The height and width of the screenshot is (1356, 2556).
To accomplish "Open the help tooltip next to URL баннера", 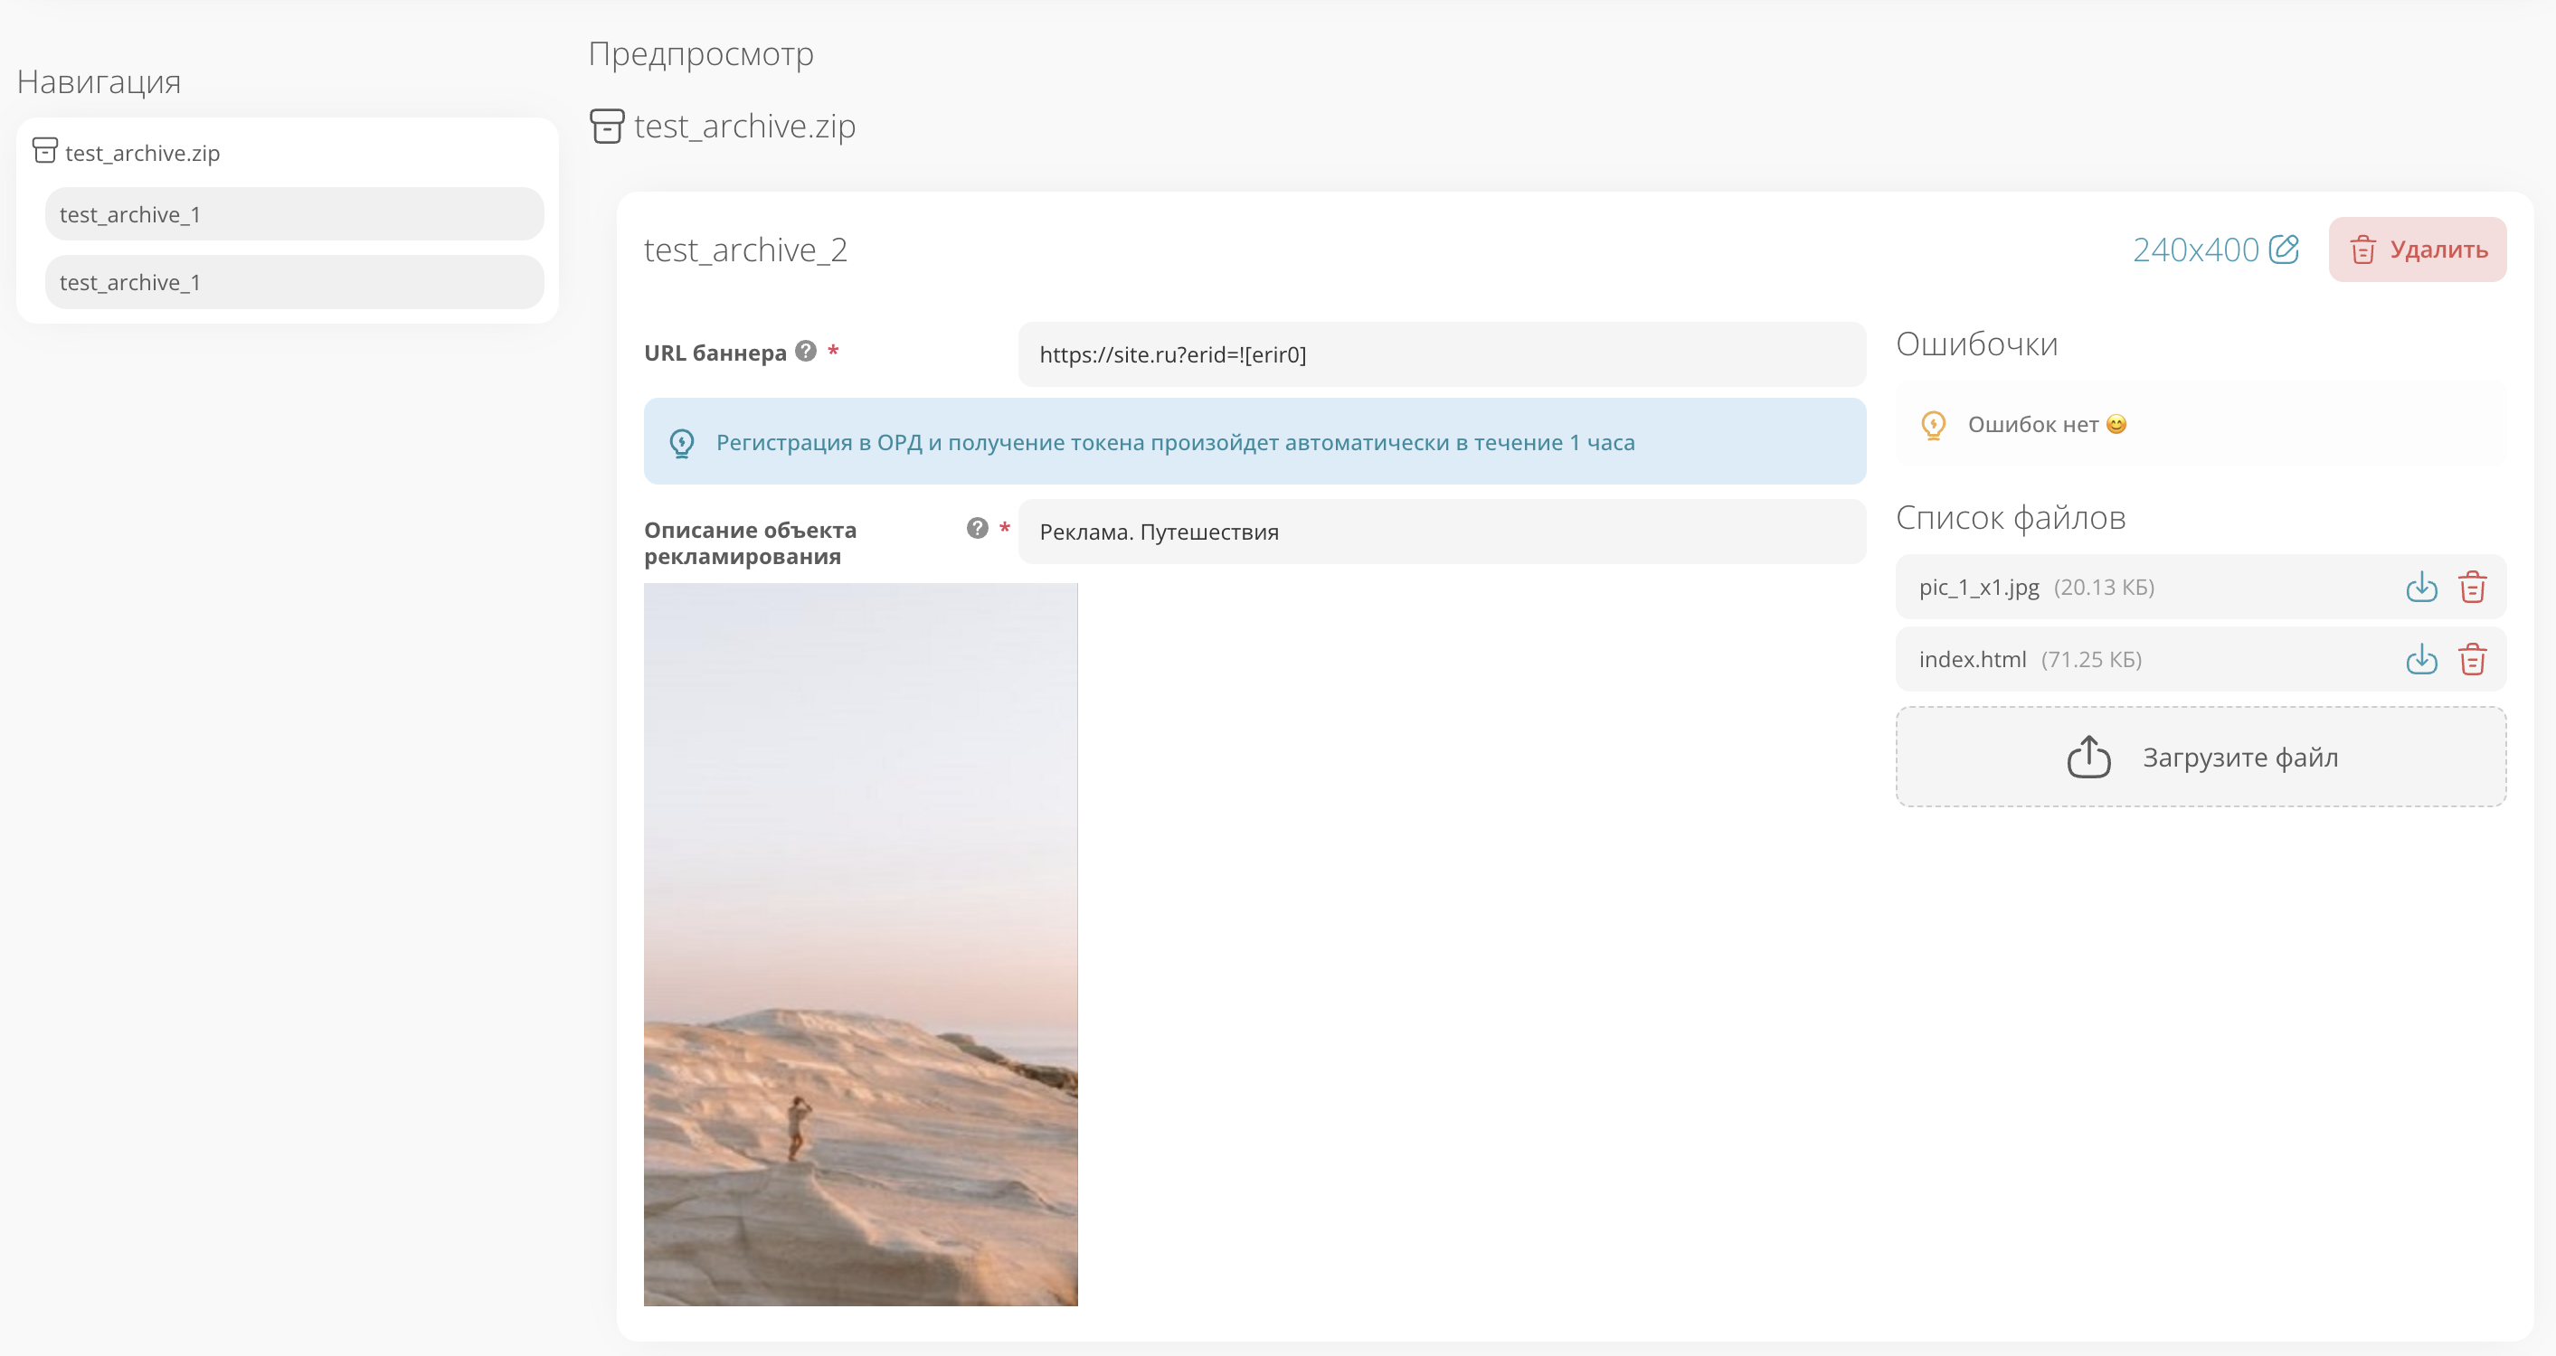I will pos(806,351).
